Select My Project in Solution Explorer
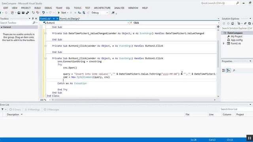253x142 pixels. pos(236,37)
